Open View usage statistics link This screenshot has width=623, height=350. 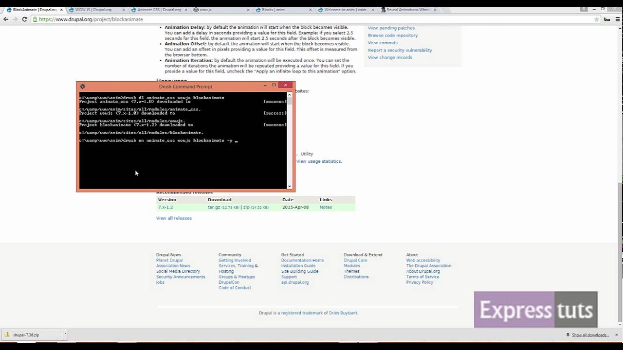coord(319,161)
